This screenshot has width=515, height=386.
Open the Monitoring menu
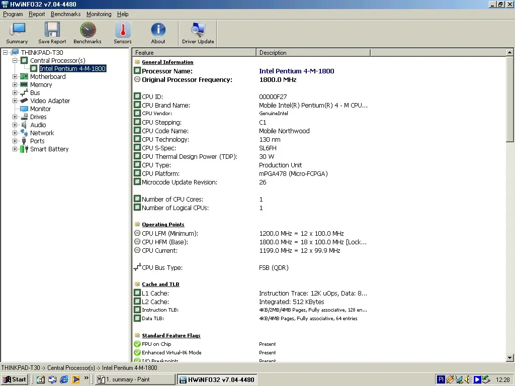click(x=99, y=14)
